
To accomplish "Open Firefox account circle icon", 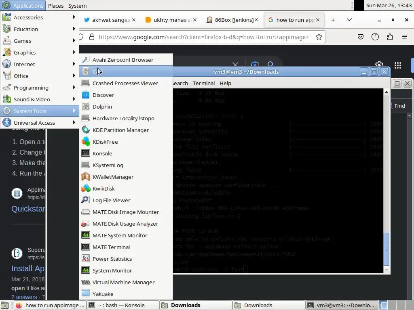I will click(x=375, y=37).
